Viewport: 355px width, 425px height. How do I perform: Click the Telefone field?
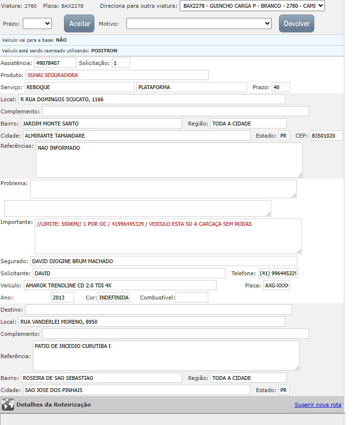pyautogui.click(x=278, y=273)
